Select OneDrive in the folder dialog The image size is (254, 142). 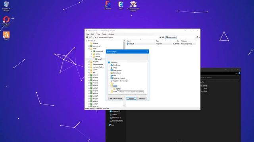[x=116, y=65]
